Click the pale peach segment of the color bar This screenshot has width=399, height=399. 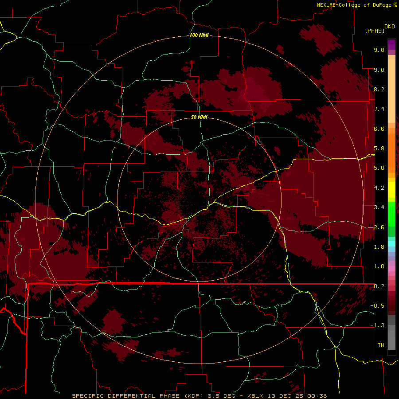(x=391, y=92)
